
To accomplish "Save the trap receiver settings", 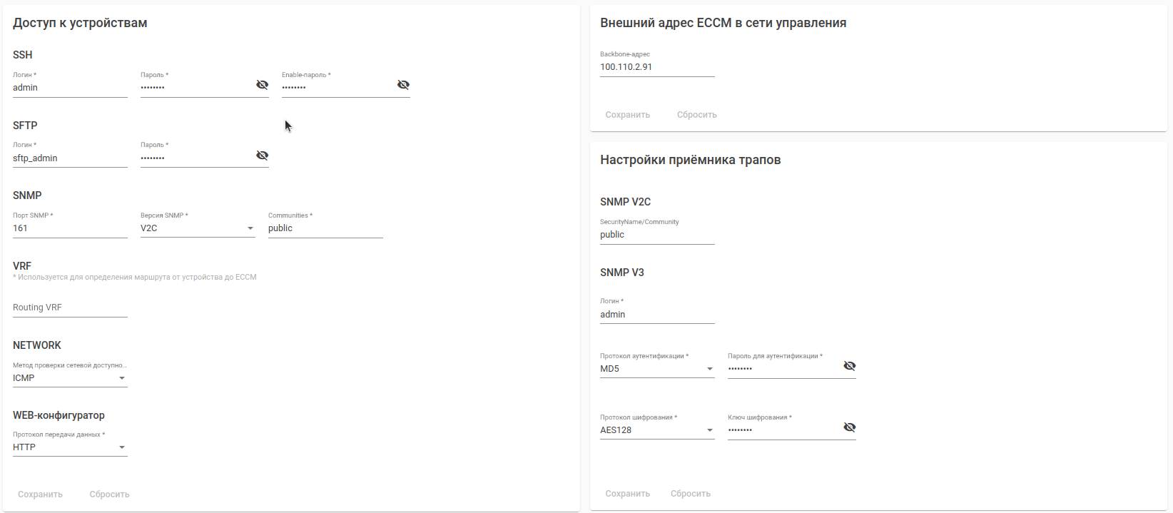I will tap(627, 494).
